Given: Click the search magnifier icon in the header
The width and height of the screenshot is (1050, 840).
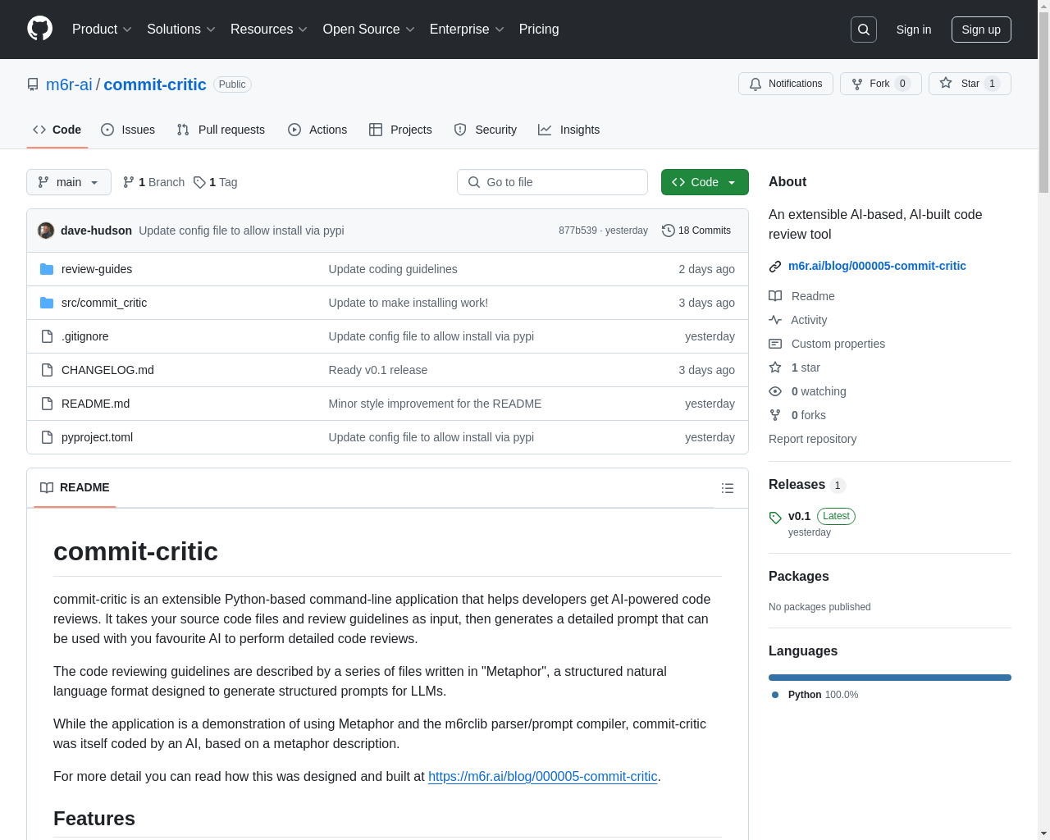Looking at the screenshot, I should (864, 30).
